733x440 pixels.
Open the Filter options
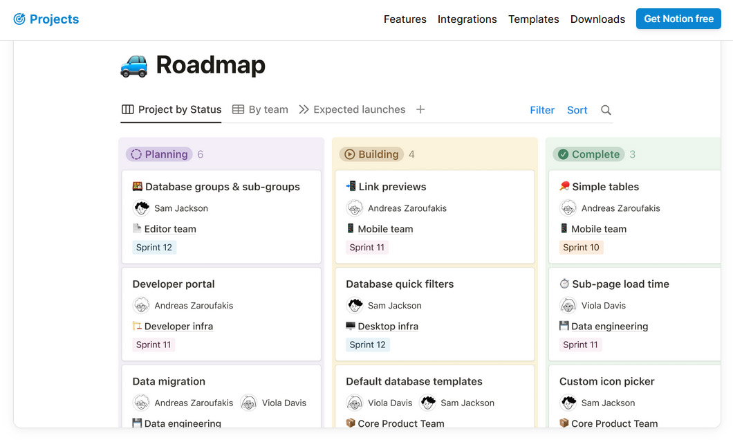pos(542,110)
